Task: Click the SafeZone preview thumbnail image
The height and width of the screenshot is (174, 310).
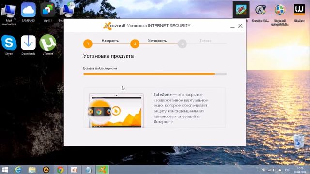Action: click(x=116, y=111)
